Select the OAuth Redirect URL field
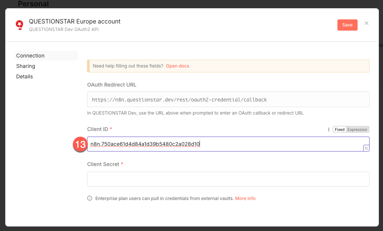The image size is (383, 231). click(228, 99)
